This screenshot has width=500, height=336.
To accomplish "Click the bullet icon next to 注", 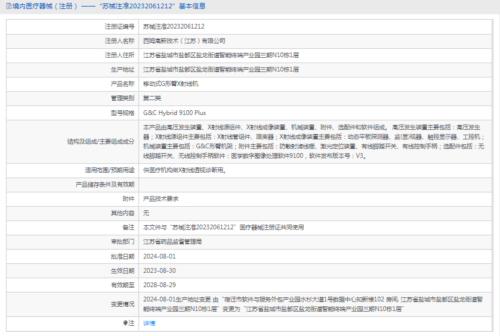I will tap(125, 323).
